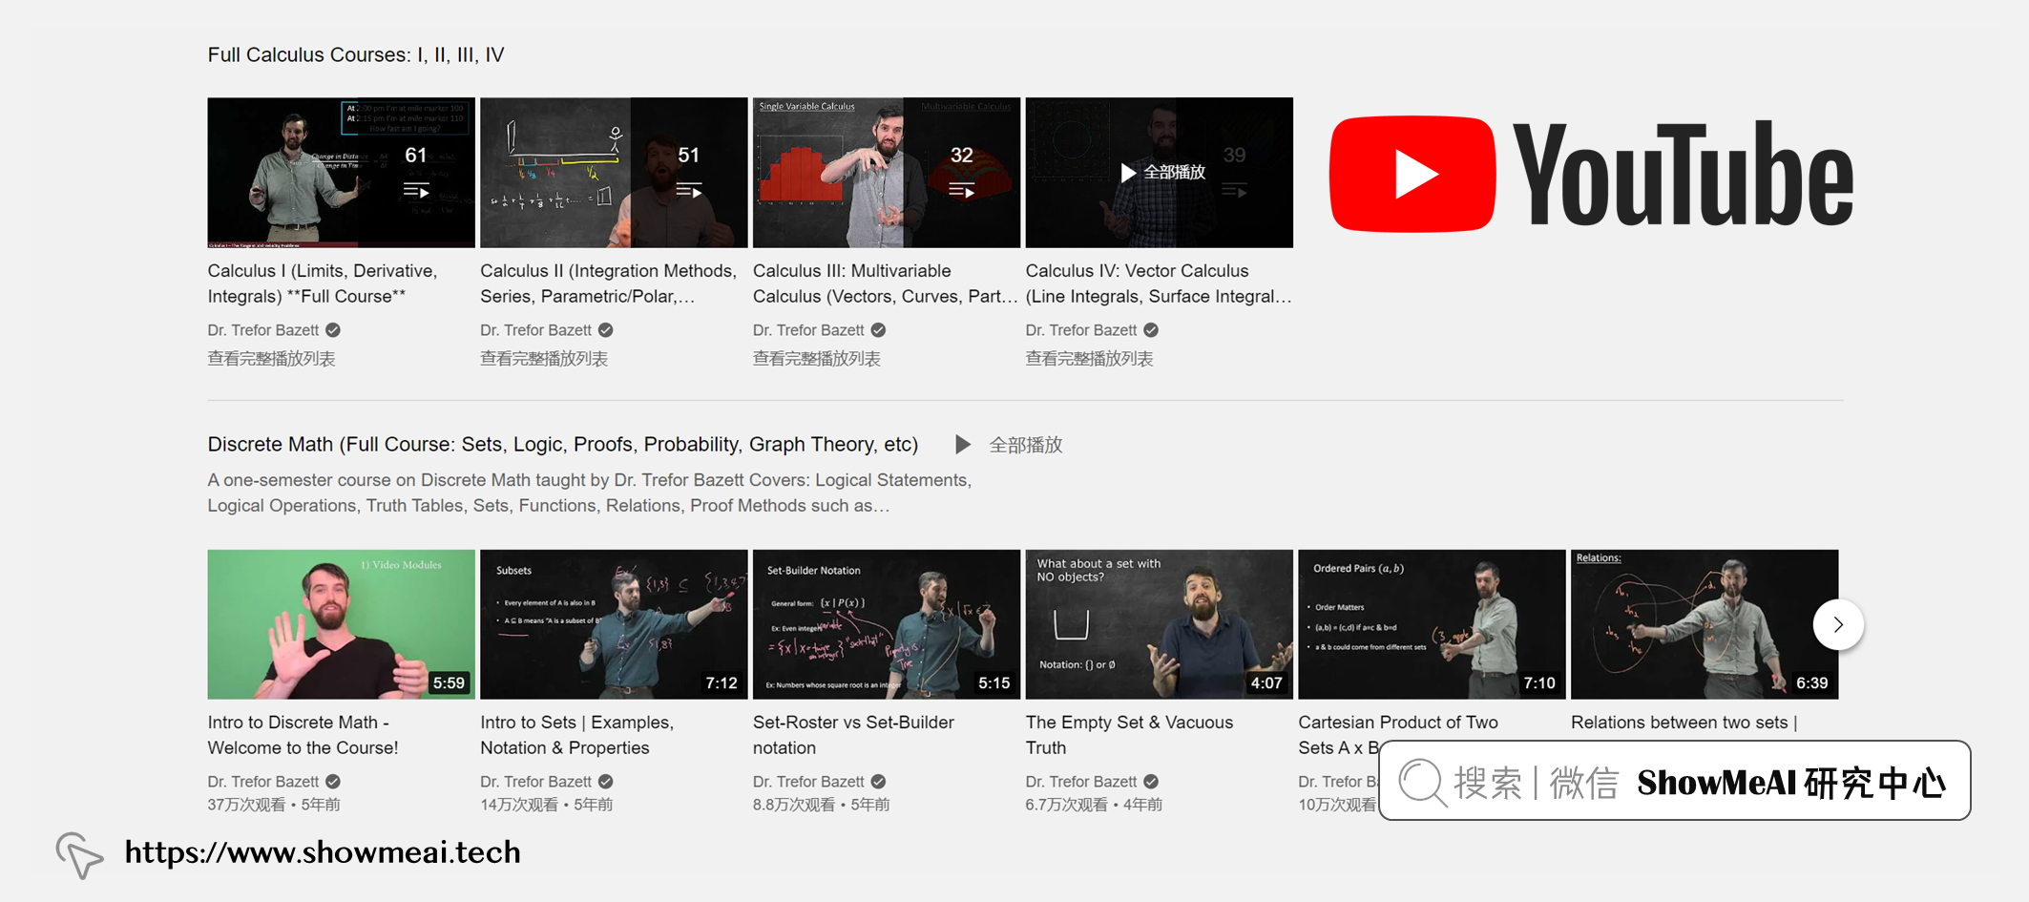
Task: Open Dr. Trefor Bazett channel under Calculus II
Action: 536,330
